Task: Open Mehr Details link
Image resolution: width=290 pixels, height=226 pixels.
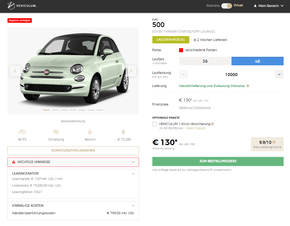Action: 196,128
